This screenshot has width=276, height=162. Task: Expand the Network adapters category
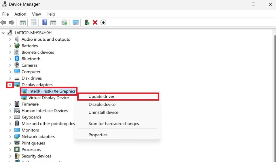(10, 137)
